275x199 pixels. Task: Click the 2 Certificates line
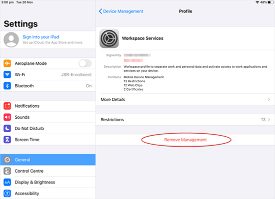133,89
